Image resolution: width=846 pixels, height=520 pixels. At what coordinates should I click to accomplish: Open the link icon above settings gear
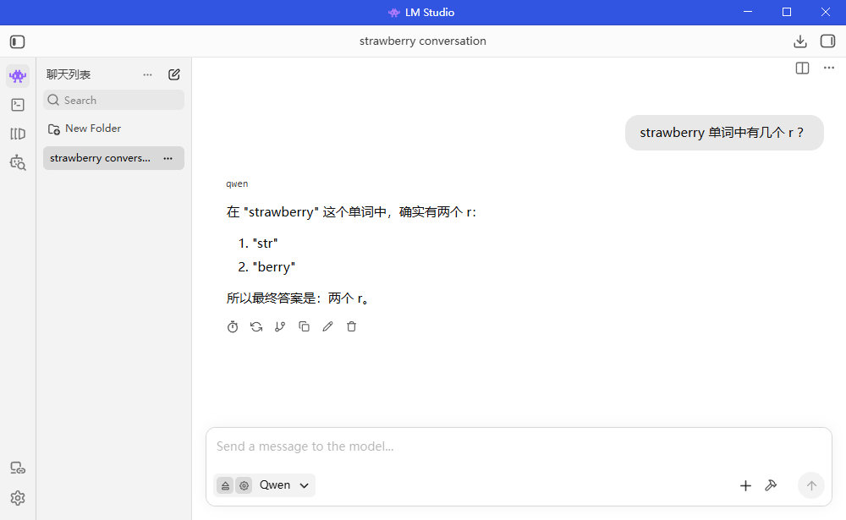click(x=18, y=468)
